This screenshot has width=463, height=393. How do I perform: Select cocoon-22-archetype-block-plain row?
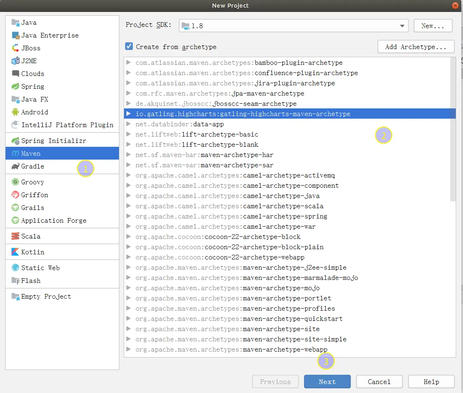[x=287, y=247]
